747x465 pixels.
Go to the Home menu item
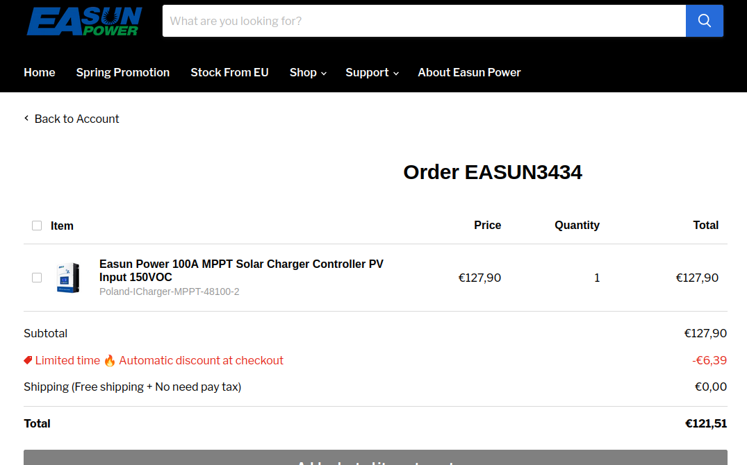tap(40, 72)
